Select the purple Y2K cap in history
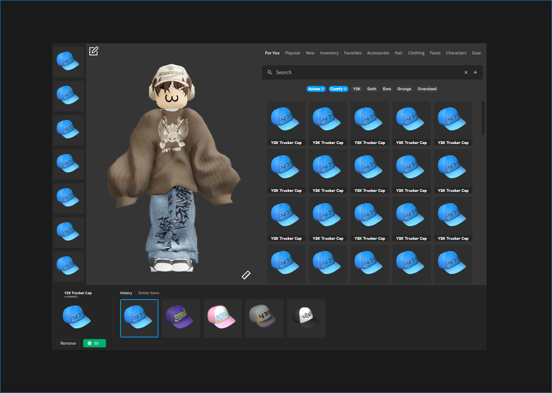The width and height of the screenshot is (552, 393). click(x=181, y=318)
